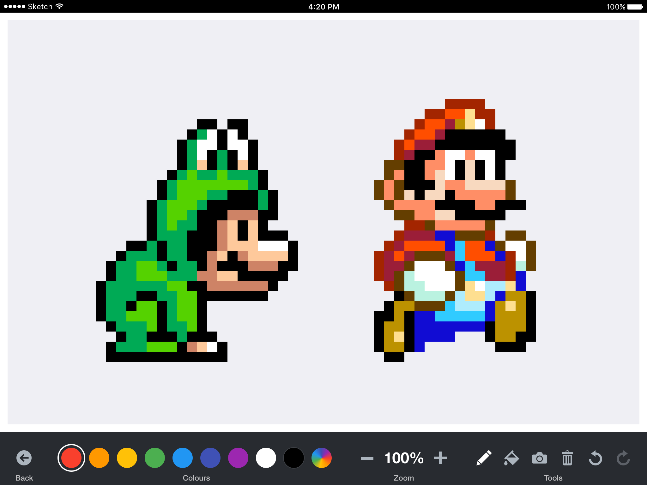
Task: Tap the 100% battery percentage
Action: coord(616,7)
